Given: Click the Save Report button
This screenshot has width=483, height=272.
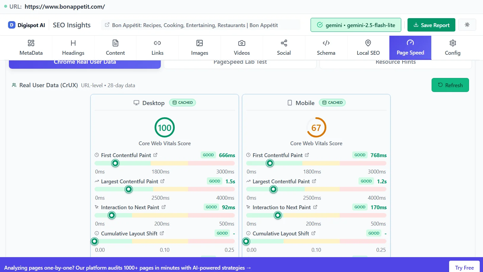Looking at the screenshot, I should [431, 25].
